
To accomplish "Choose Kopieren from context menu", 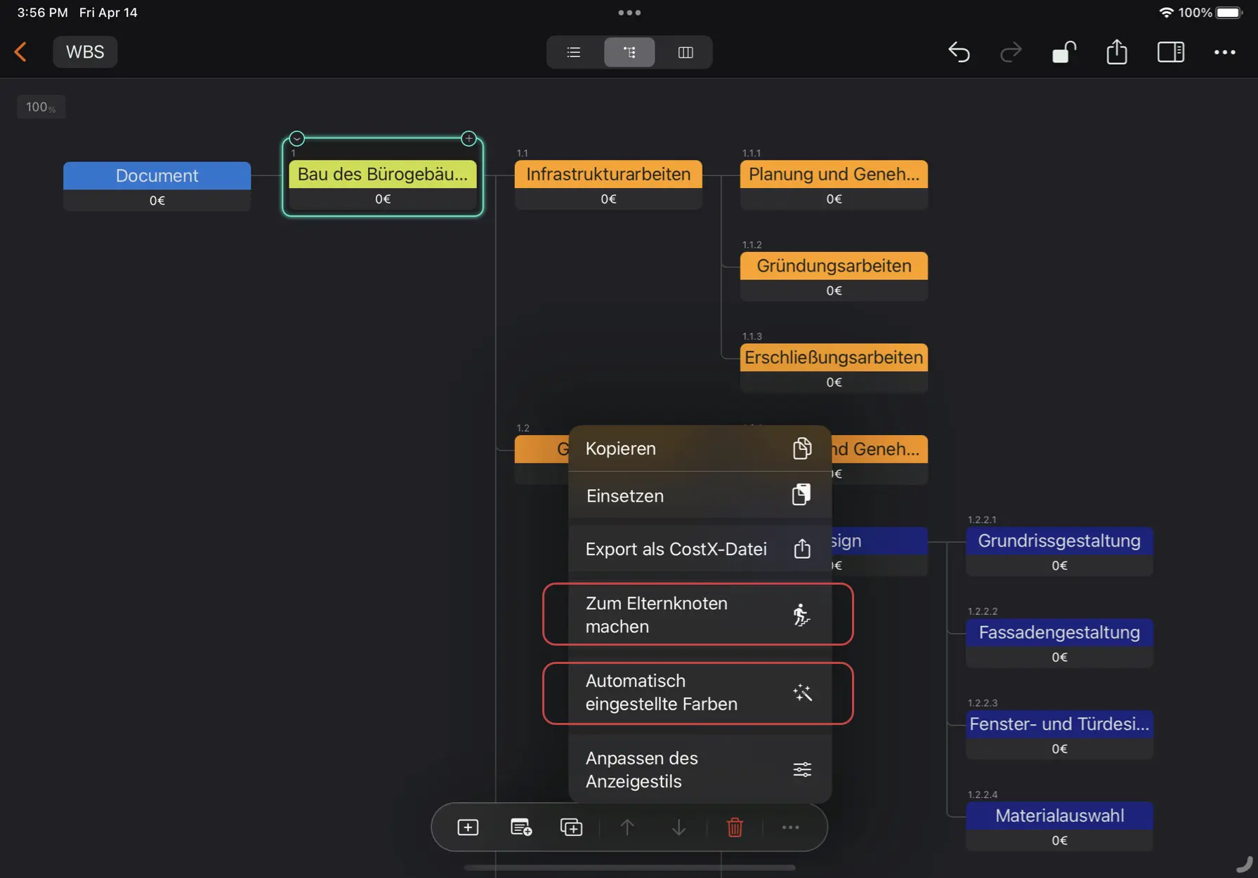I will 699,448.
